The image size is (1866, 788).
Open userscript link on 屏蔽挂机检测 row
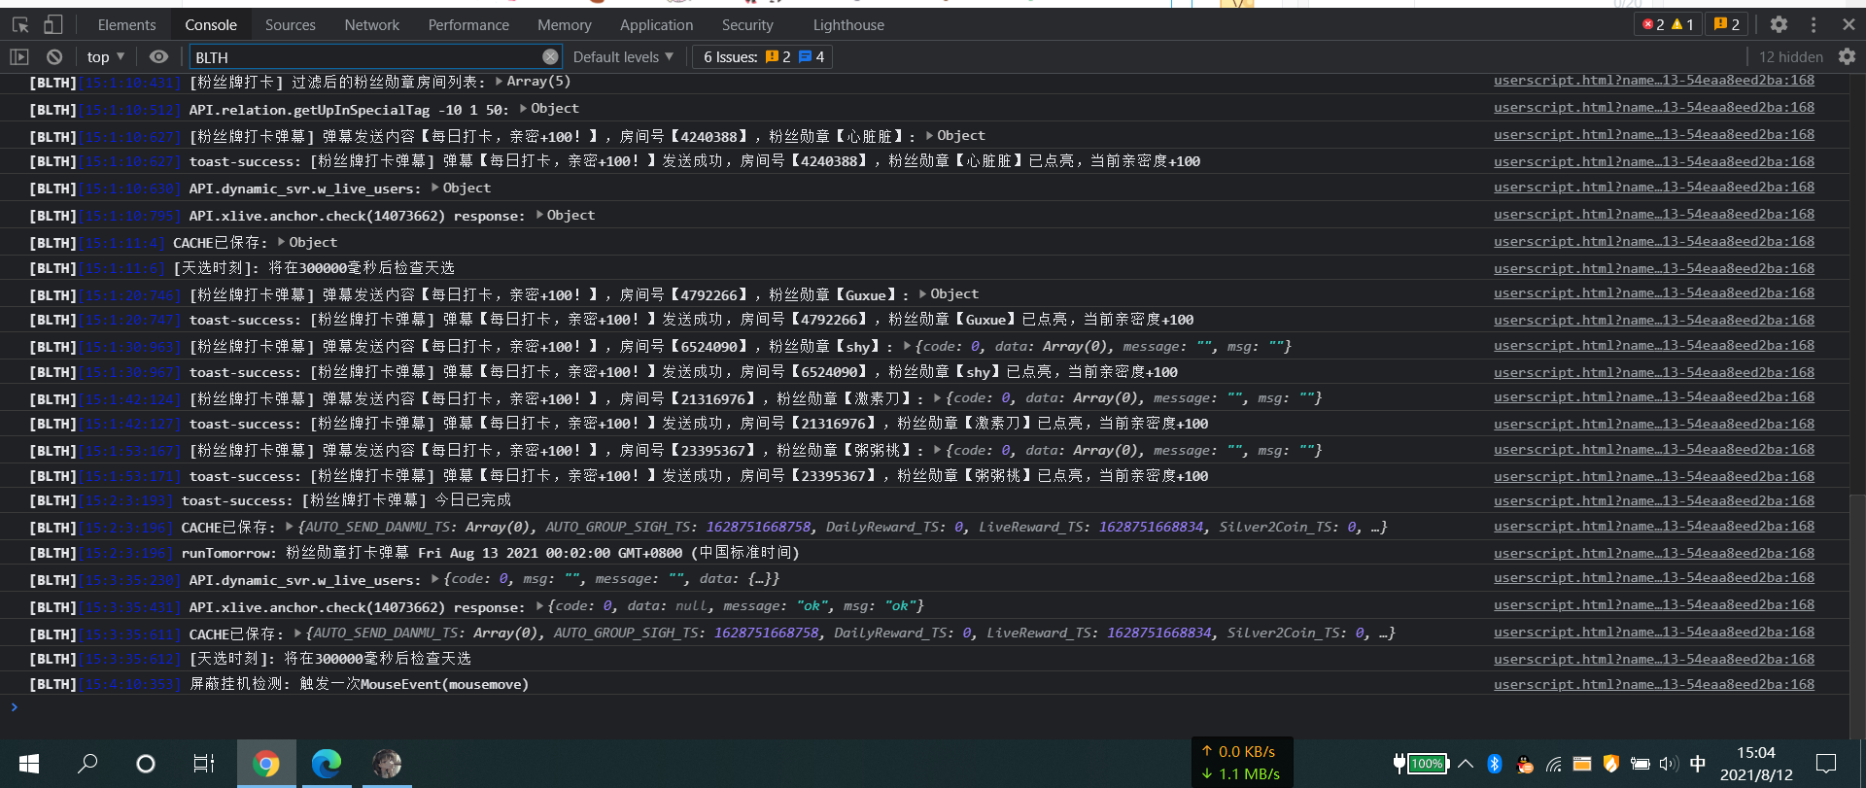point(1653,684)
